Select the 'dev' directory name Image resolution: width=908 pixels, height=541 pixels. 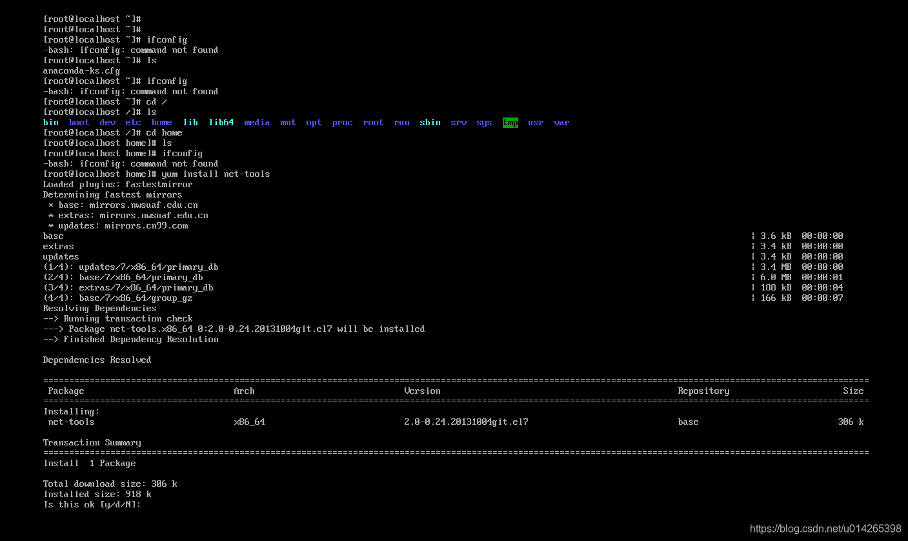point(108,123)
